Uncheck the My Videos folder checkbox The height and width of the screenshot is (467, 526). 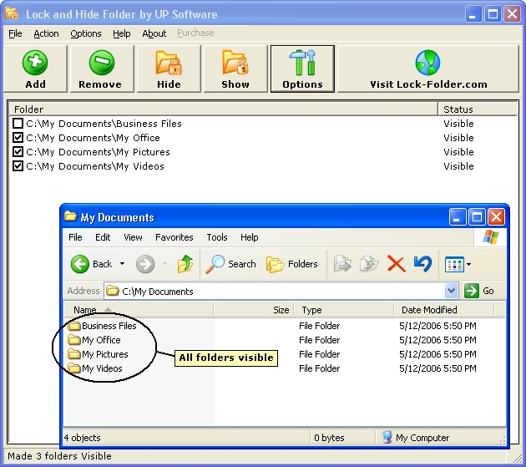tap(18, 166)
